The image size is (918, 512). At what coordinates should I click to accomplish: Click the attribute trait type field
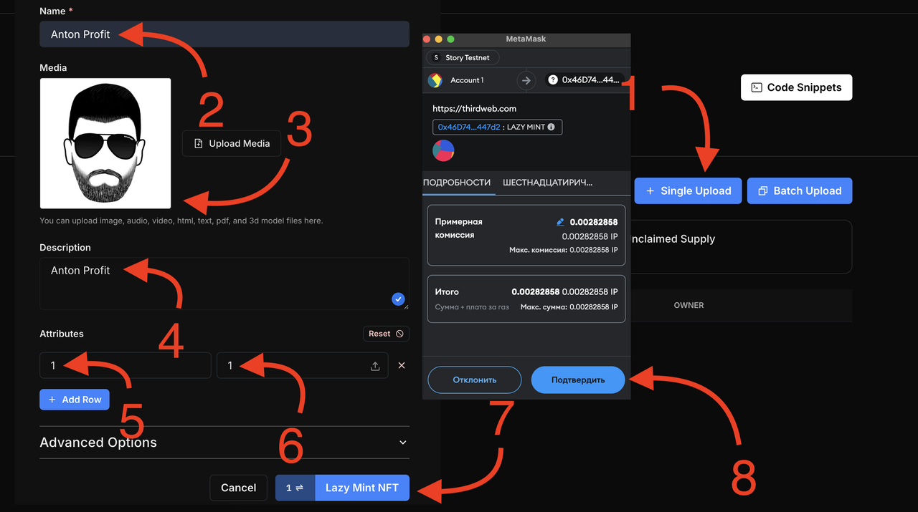126,365
